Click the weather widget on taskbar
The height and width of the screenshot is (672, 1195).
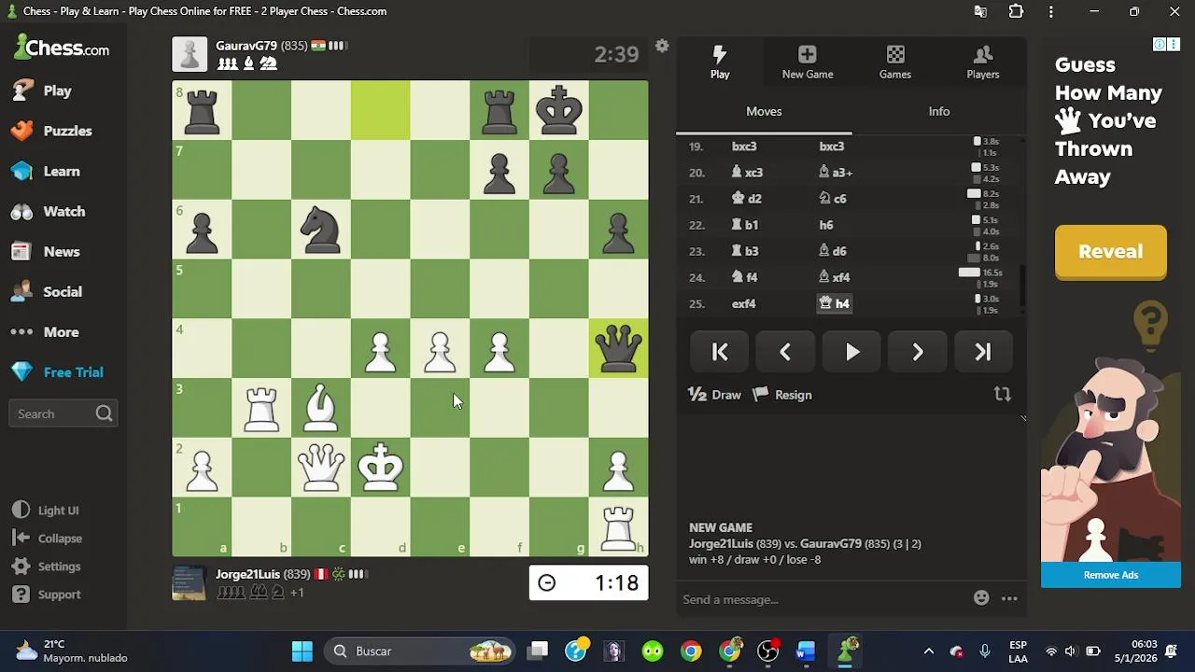pyautogui.click(x=72, y=651)
